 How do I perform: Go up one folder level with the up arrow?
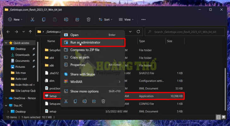[x=30, y=32]
